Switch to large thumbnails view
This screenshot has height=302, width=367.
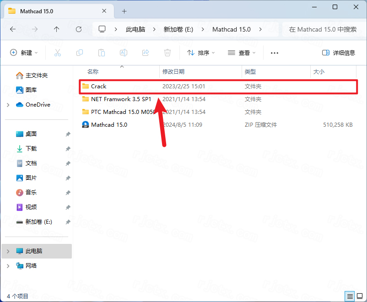tap(360, 296)
